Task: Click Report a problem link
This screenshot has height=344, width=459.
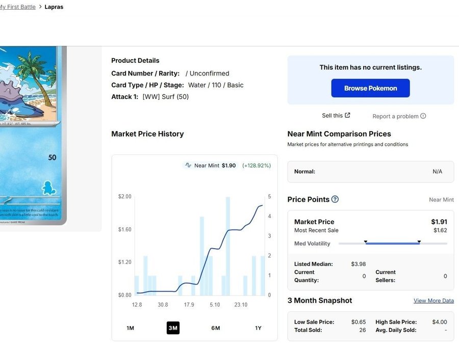Action: coord(395,116)
